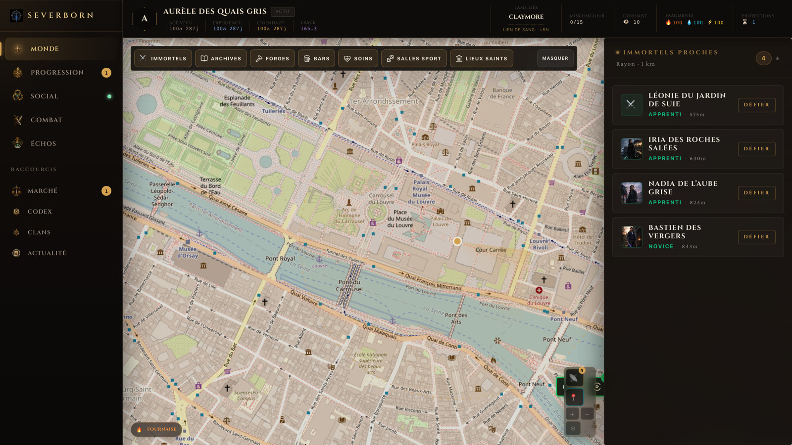Click the Social sidebar icon
This screenshot has height=445, width=792.
tap(18, 96)
